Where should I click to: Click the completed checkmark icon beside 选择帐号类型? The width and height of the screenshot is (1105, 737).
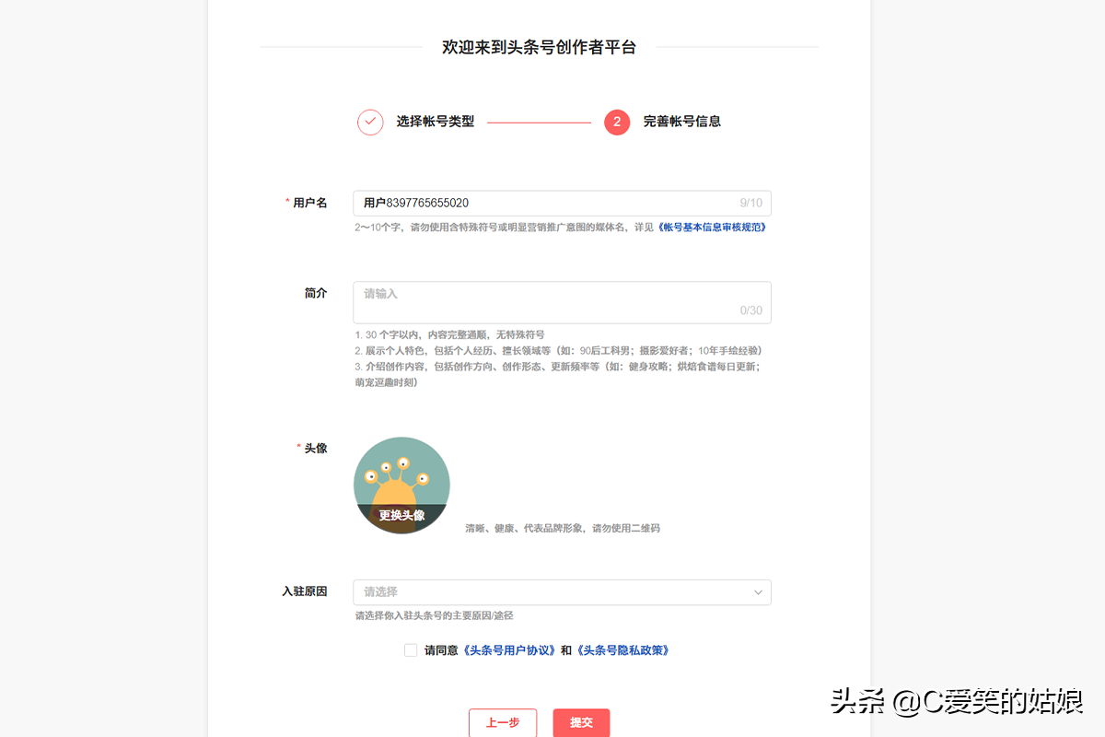[369, 122]
